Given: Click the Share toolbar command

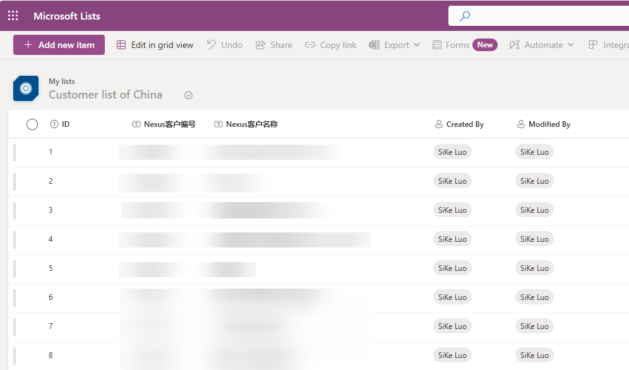Looking at the screenshot, I should click(x=274, y=45).
